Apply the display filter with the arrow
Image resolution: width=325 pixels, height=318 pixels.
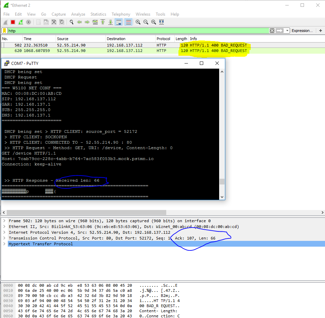tap(280, 31)
